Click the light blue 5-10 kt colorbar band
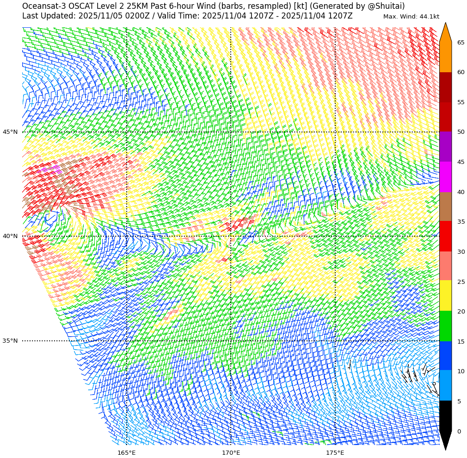 [445, 385]
